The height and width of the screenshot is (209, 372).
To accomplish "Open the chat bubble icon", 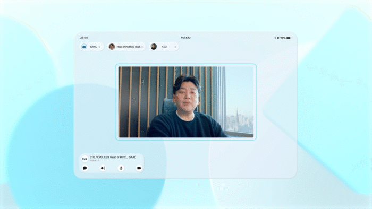I will [x=84, y=168].
